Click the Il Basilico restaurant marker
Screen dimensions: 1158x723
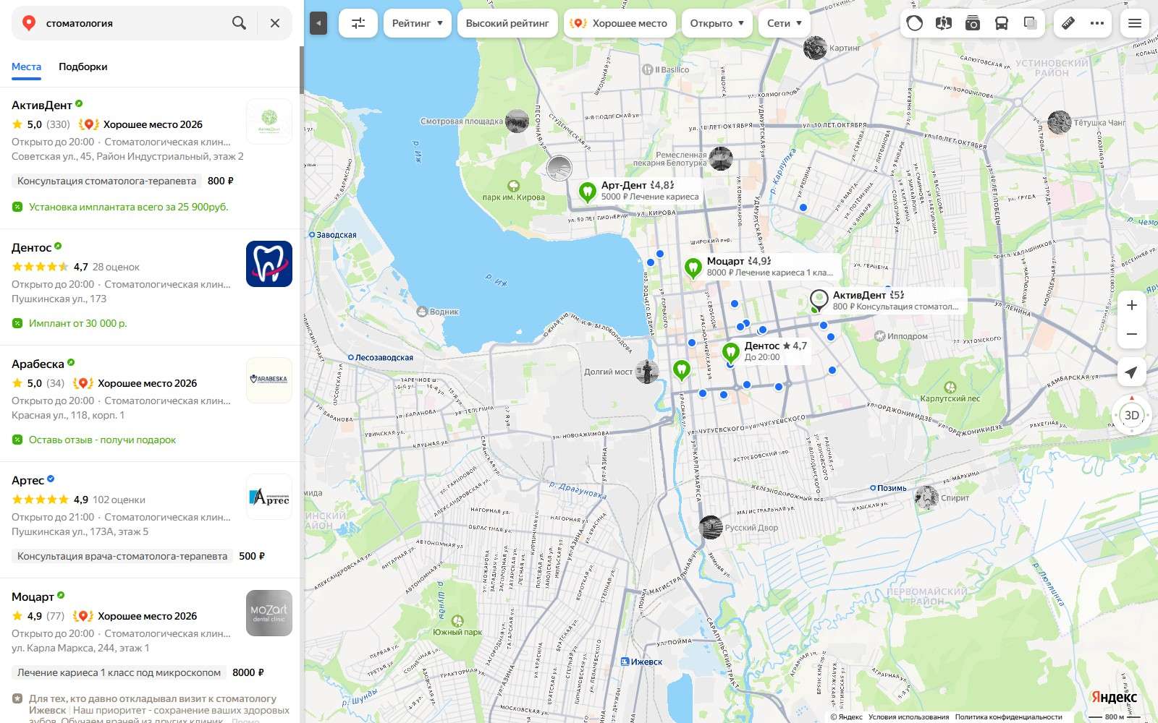648,69
